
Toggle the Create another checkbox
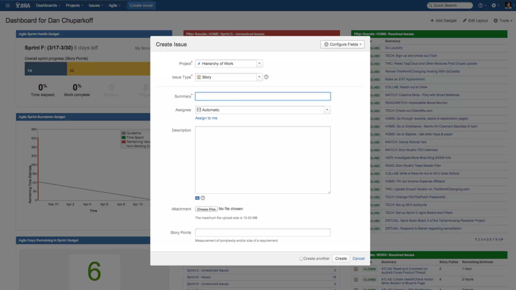click(x=301, y=259)
